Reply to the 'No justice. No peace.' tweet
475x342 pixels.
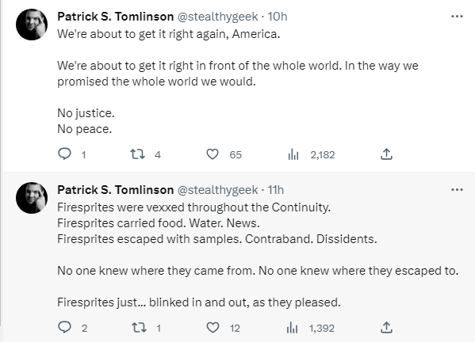[x=64, y=154]
